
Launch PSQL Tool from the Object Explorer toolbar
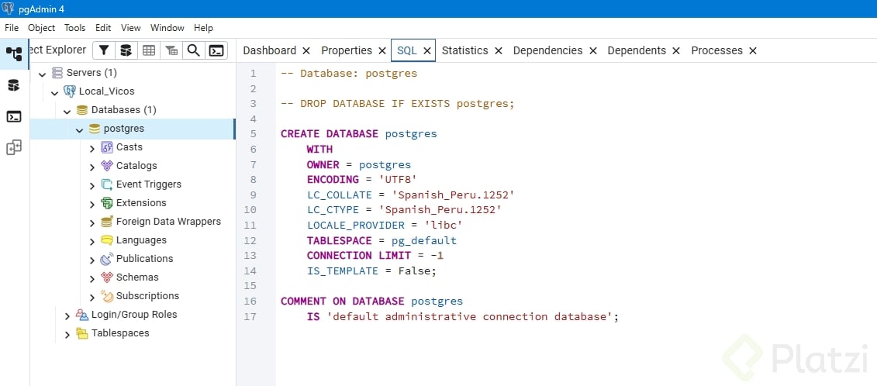tap(216, 50)
